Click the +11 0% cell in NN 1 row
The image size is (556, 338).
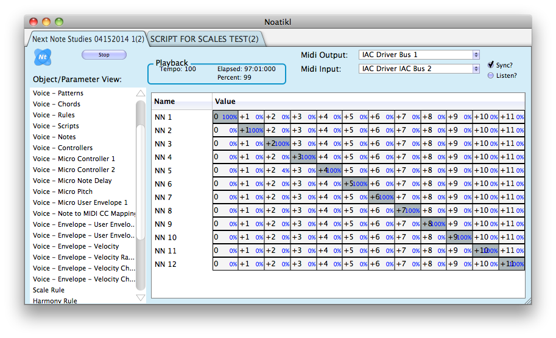pyautogui.click(x=512, y=117)
